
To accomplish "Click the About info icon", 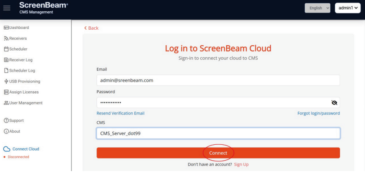I will click(x=6, y=131).
